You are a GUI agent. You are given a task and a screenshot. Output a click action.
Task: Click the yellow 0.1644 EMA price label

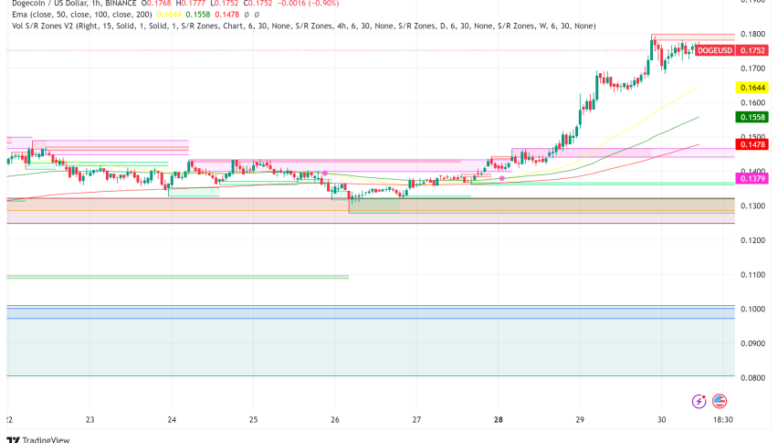coord(752,88)
